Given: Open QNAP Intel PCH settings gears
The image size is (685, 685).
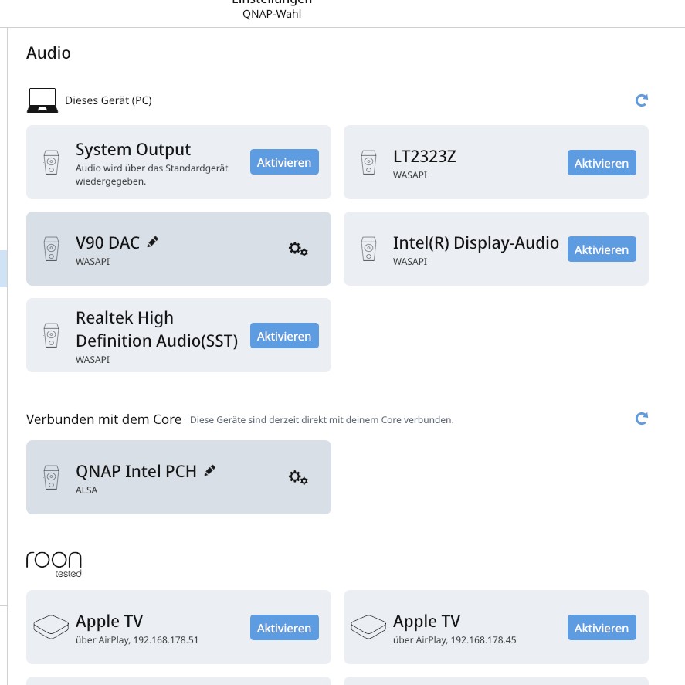Looking at the screenshot, I should [298, 477].
